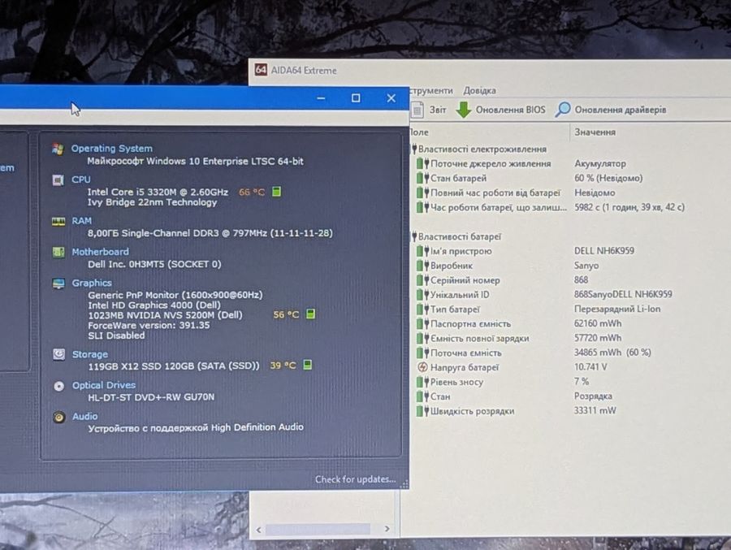This screenshot has height=550, width=731.
Task: Select the Властивості електроживлення group row
Action: pyautogui.click(x=479, y=149)
